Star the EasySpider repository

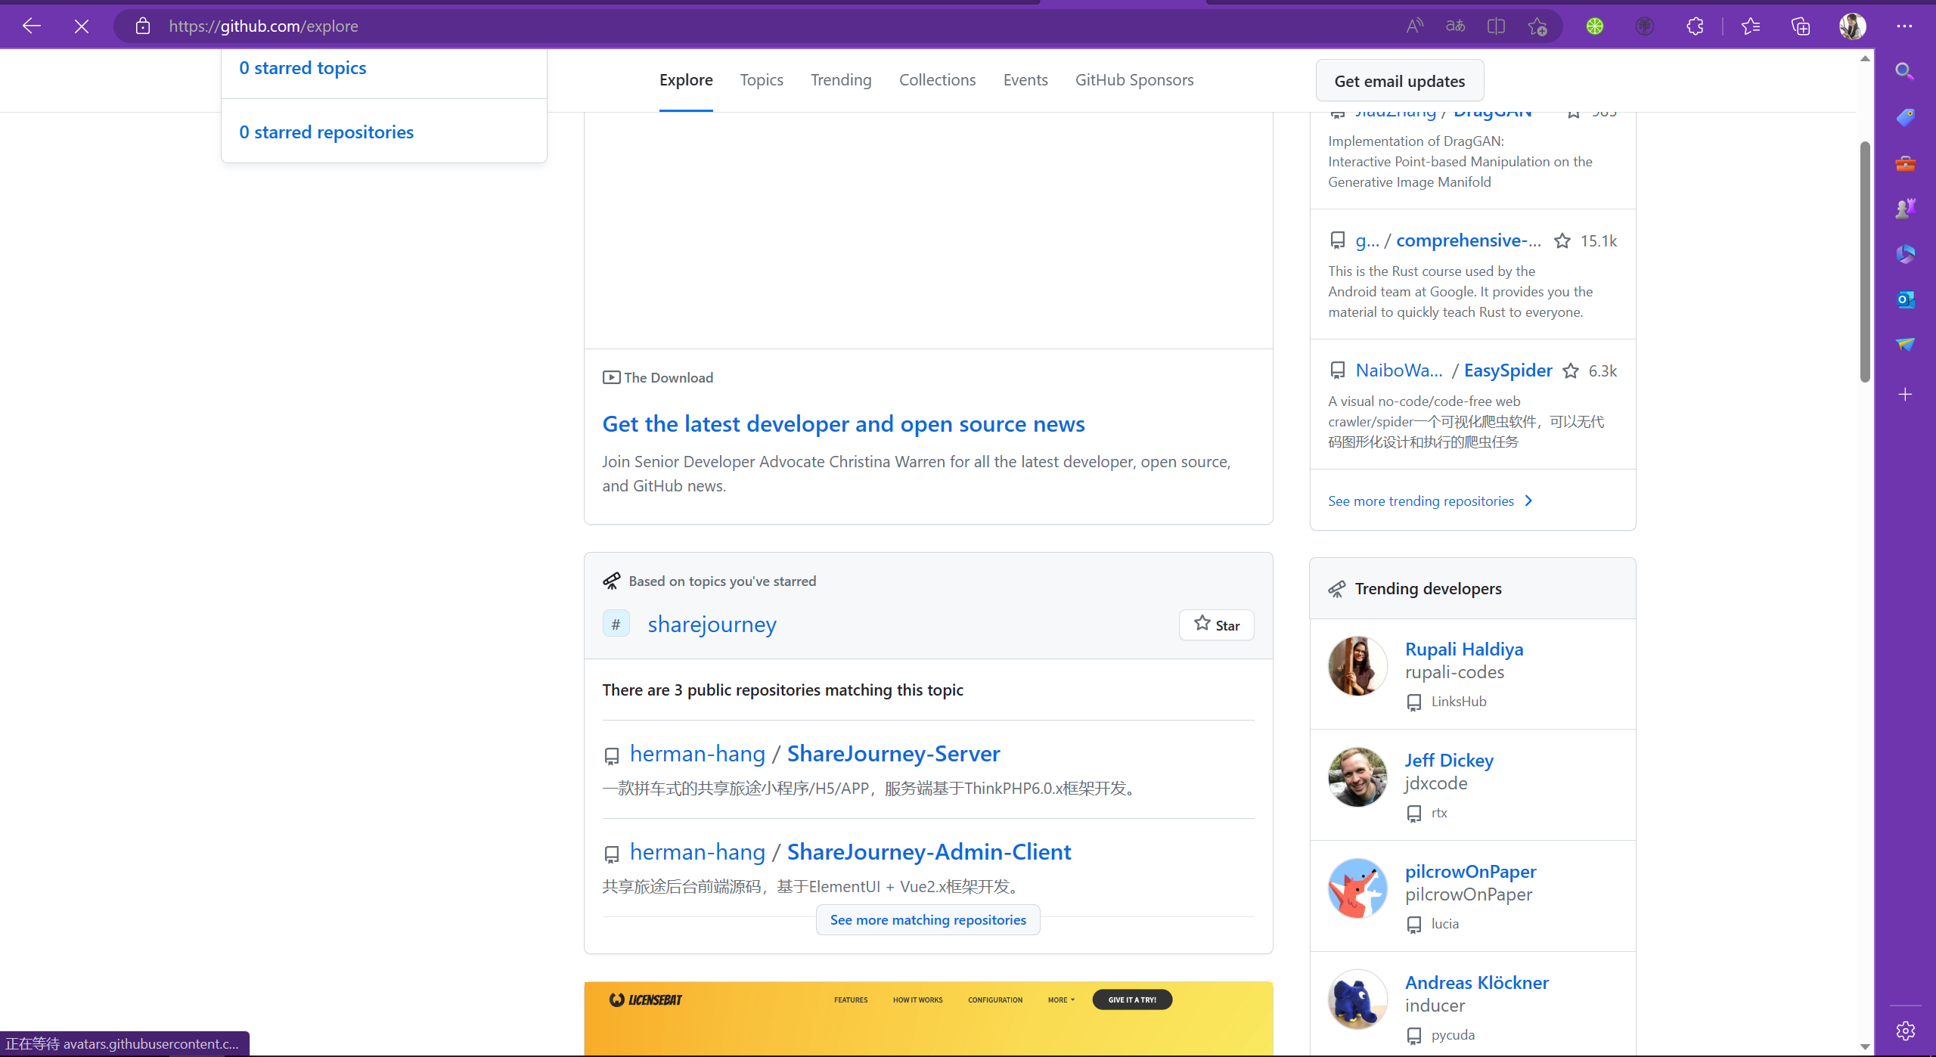[x=1571, y=370]
